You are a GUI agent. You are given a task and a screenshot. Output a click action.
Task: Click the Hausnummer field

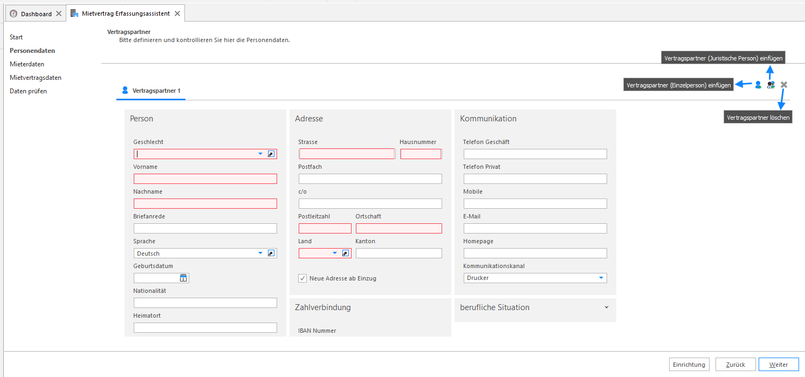(x=421, y=154)
